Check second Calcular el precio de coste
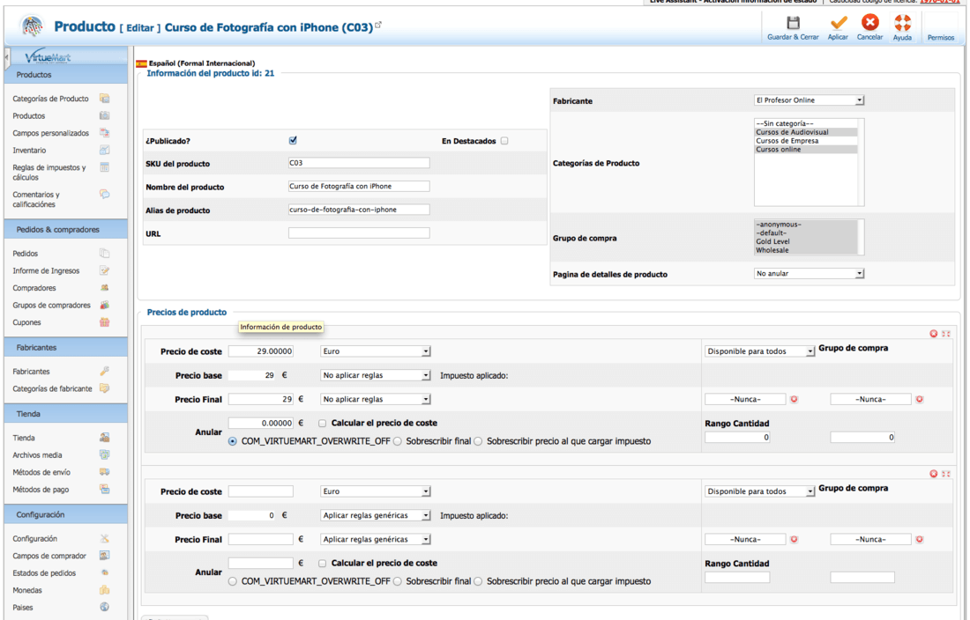 point(322,564)
